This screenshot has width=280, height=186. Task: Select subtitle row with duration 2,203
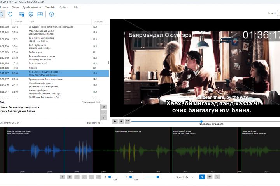click(54, 46)
